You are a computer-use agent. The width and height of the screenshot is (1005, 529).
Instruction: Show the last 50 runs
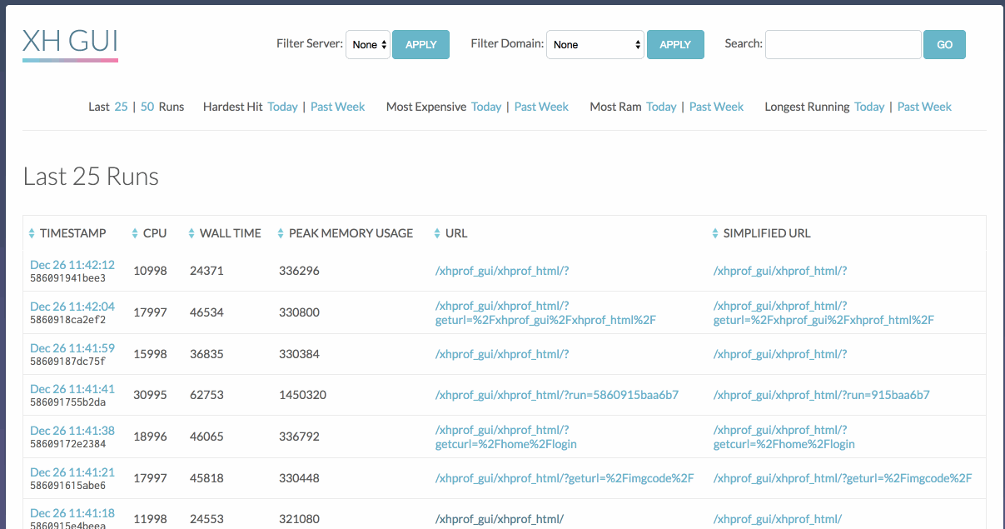click(x=147, y=107)
